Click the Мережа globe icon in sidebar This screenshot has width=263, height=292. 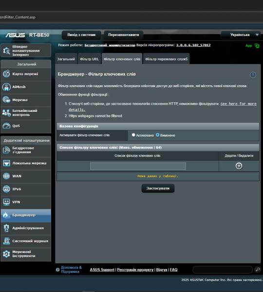(6, 100)
